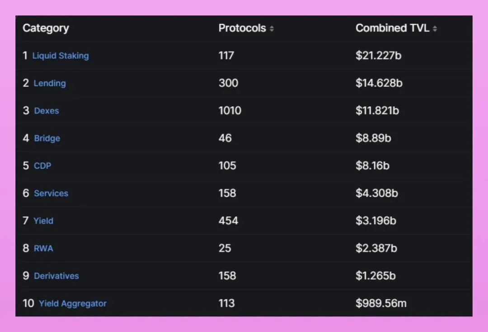This screenshot has width=488, height=332.
Task: Open the Yield category link
Action: click(43, 221)
